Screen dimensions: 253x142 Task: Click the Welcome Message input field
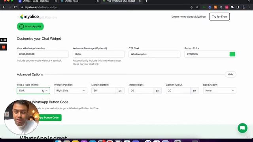click(98, 54)
